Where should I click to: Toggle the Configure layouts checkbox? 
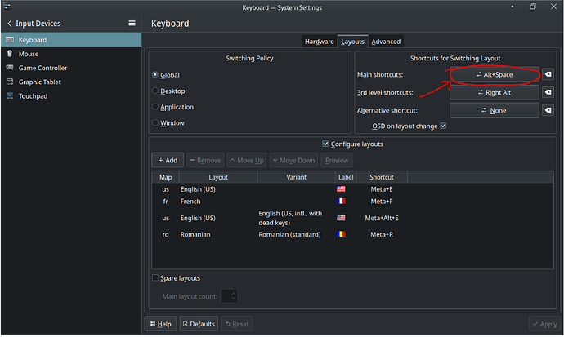326,144
